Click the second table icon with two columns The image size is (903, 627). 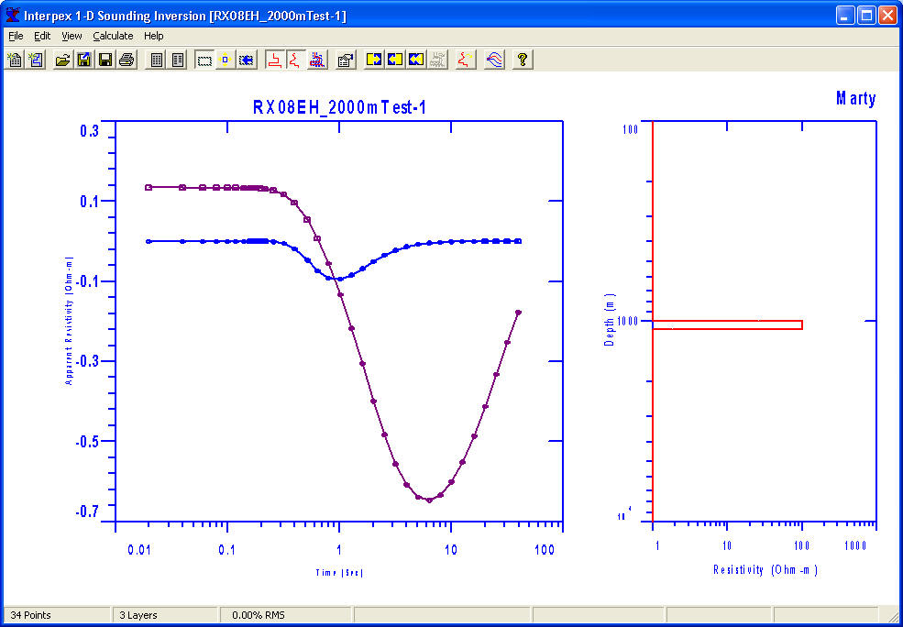pyautogui.click(x=179, y=60)
